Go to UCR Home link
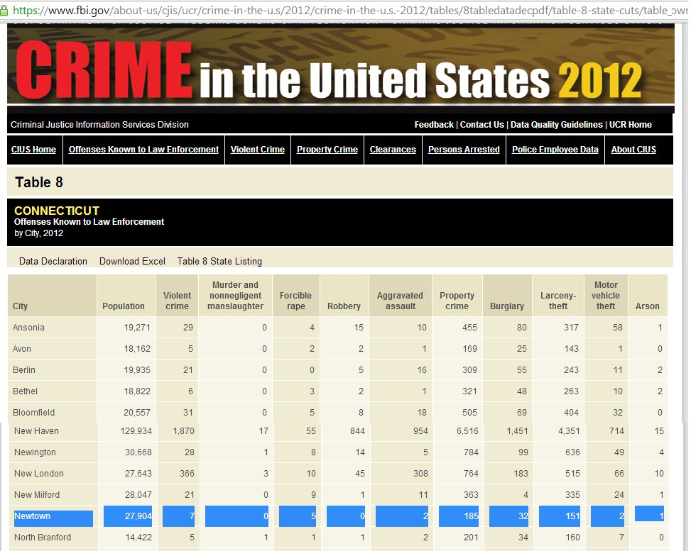 click(630, 125)
